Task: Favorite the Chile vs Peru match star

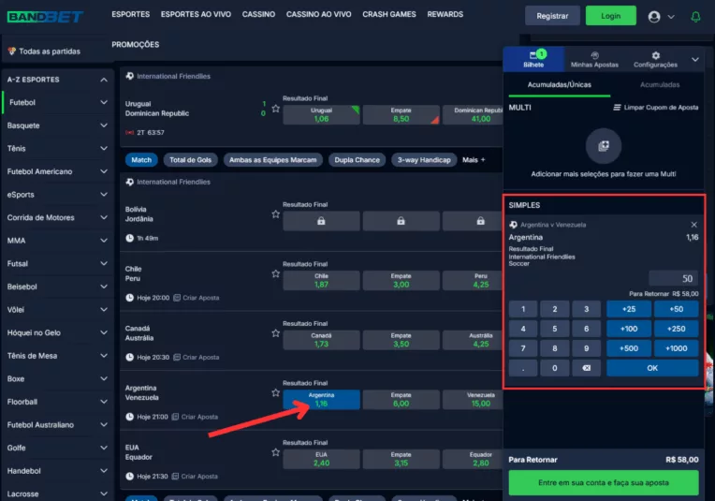Action: tap(275, 273)
